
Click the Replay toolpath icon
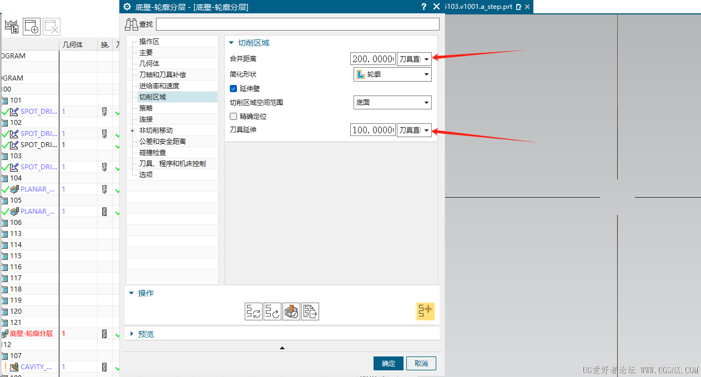pos(273,311)
